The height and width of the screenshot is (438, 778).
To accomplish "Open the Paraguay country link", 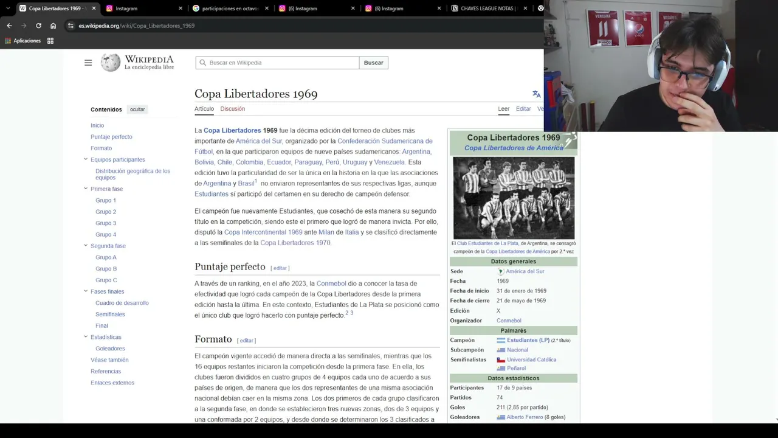I will click(308, 162).
